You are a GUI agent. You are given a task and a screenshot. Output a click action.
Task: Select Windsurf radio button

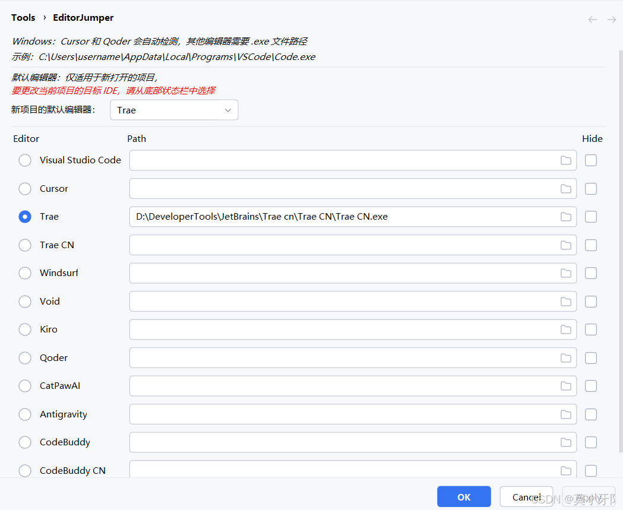(25, 273)
